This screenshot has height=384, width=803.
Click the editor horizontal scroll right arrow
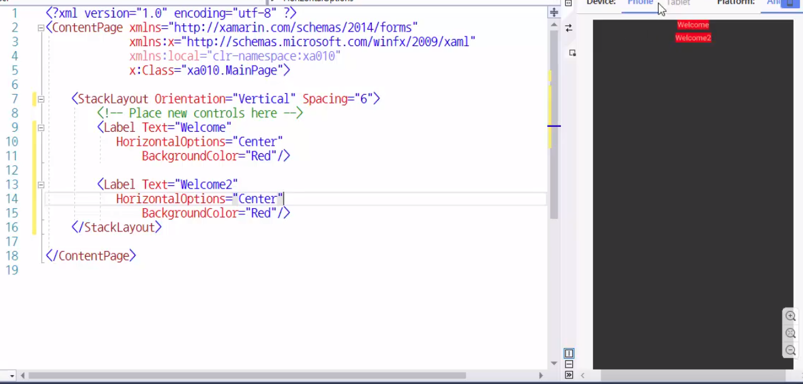pos(541,375)
